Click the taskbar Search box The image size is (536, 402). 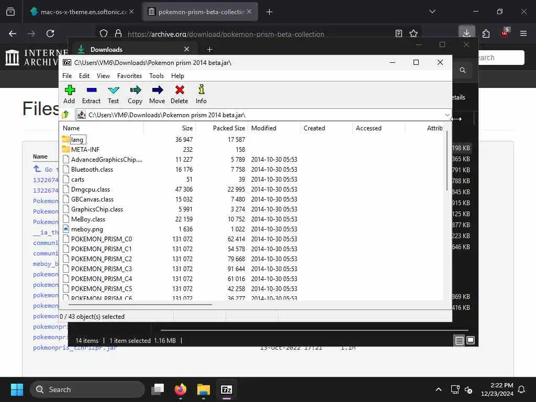pos(87,389)
